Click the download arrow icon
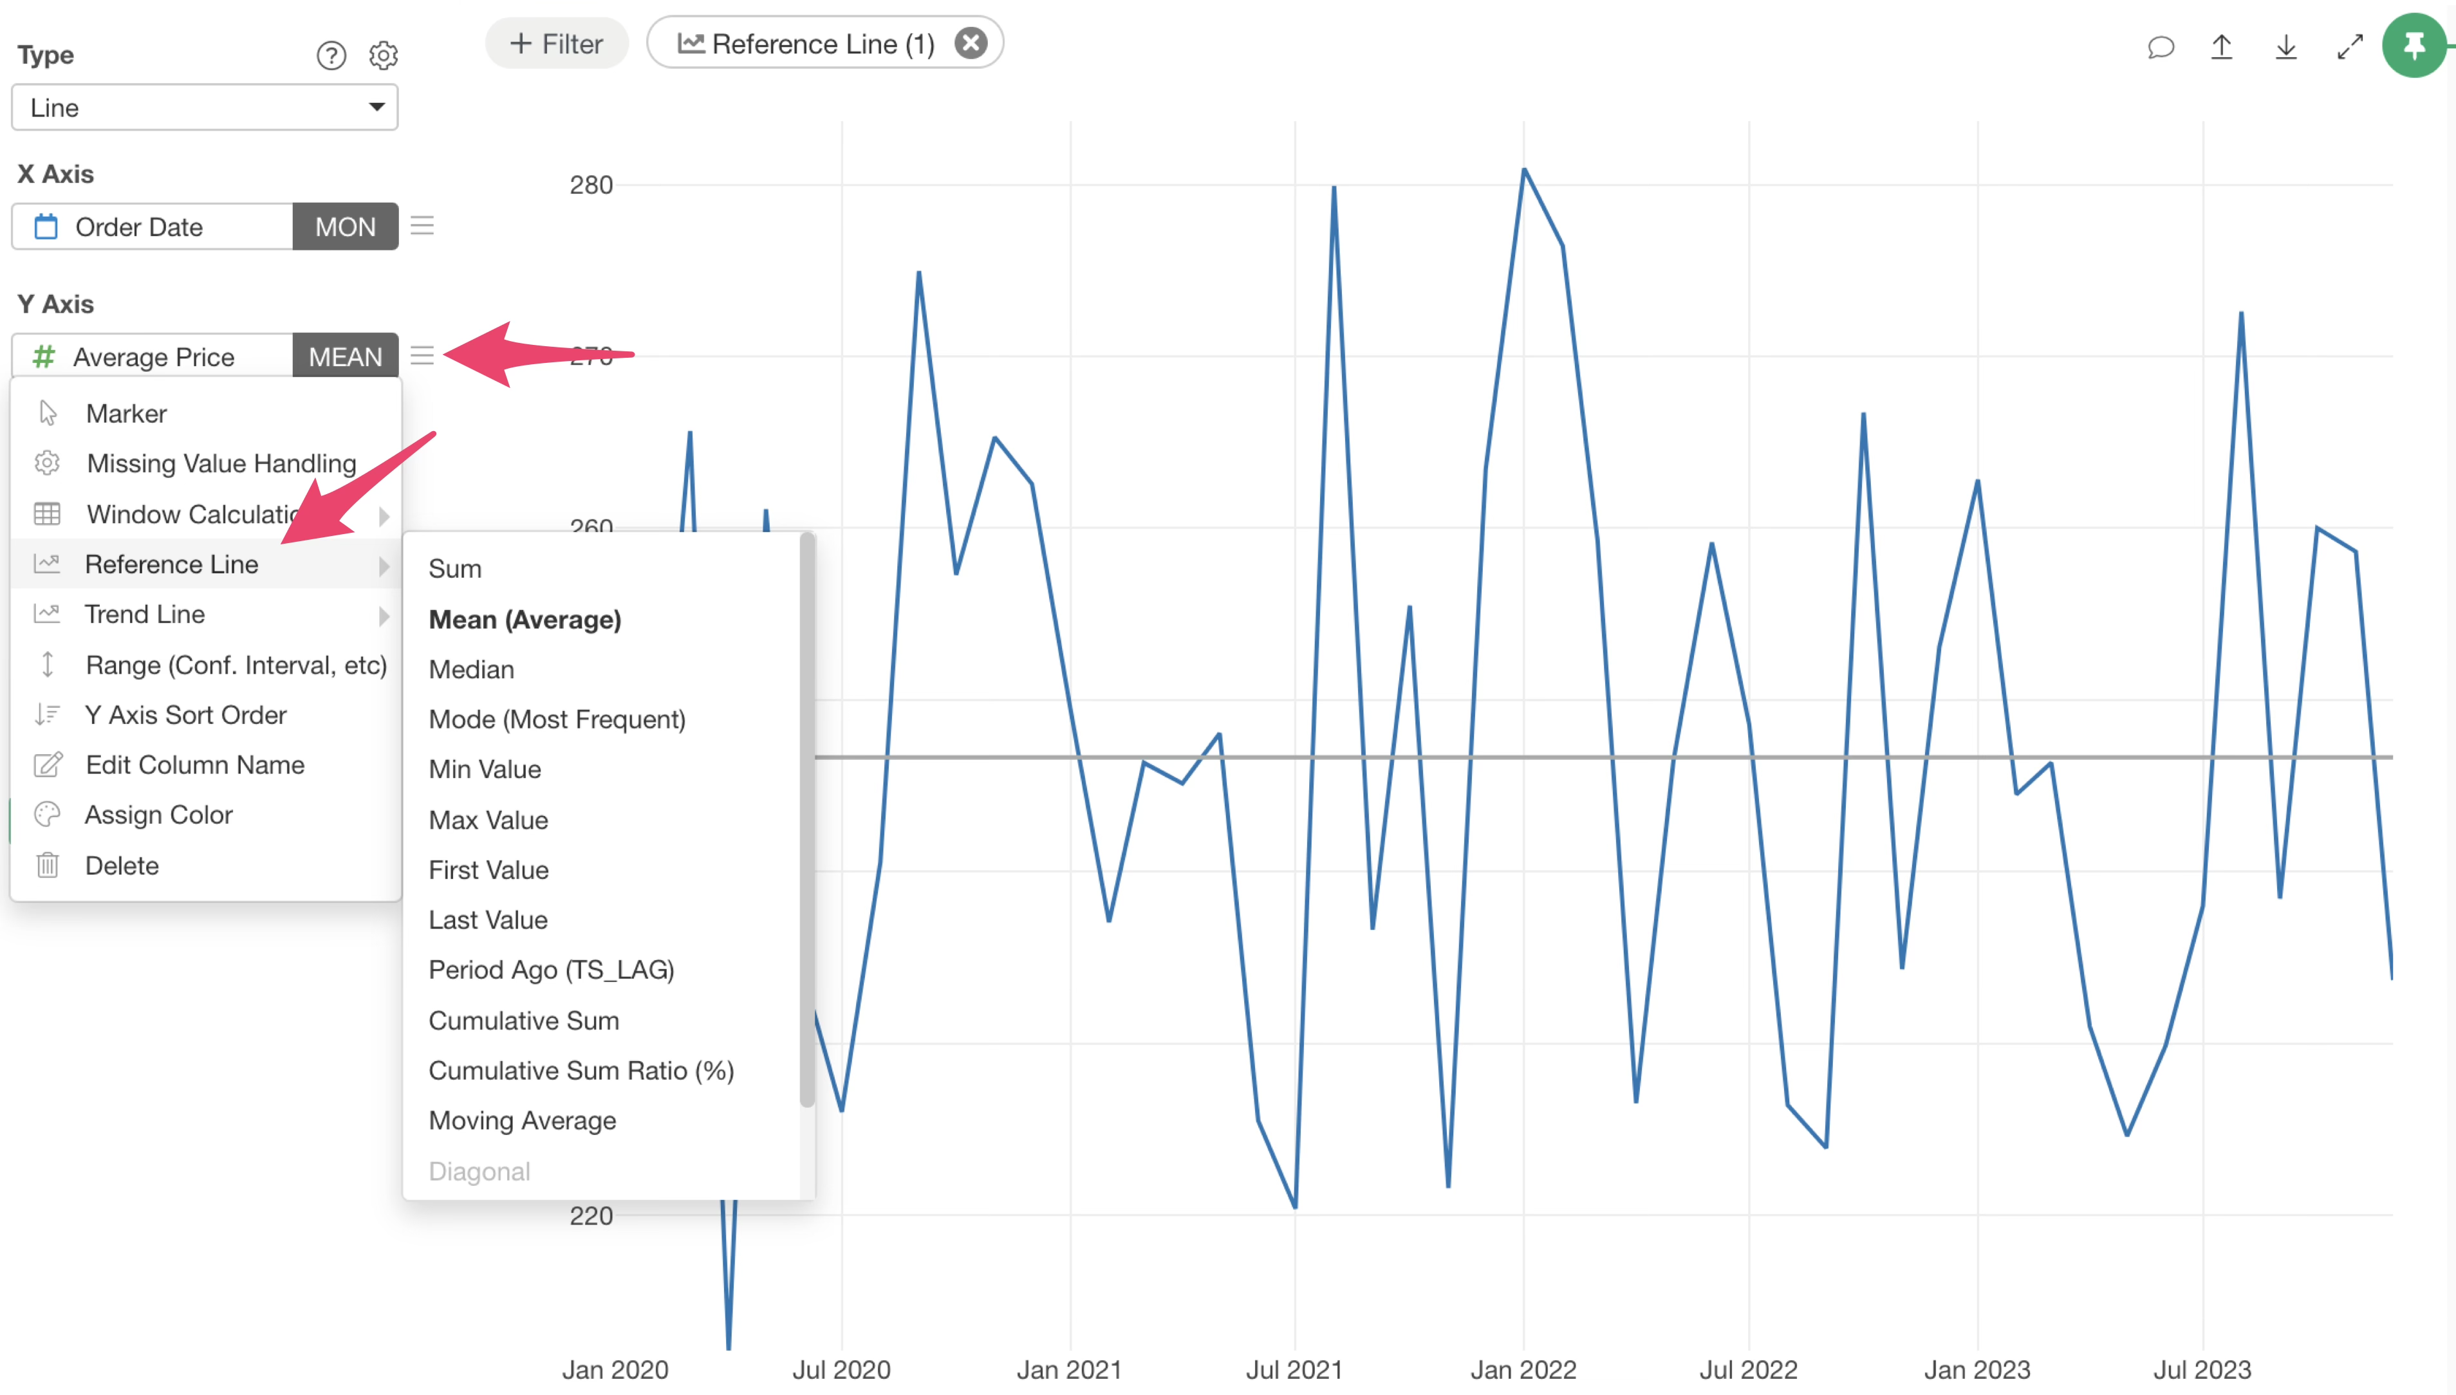 [x=2285, y=47]
